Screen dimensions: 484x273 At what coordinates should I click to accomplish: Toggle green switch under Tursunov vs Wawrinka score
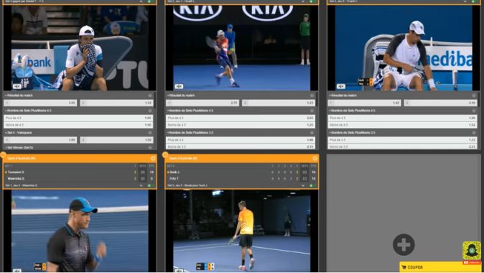pos(151,185)
